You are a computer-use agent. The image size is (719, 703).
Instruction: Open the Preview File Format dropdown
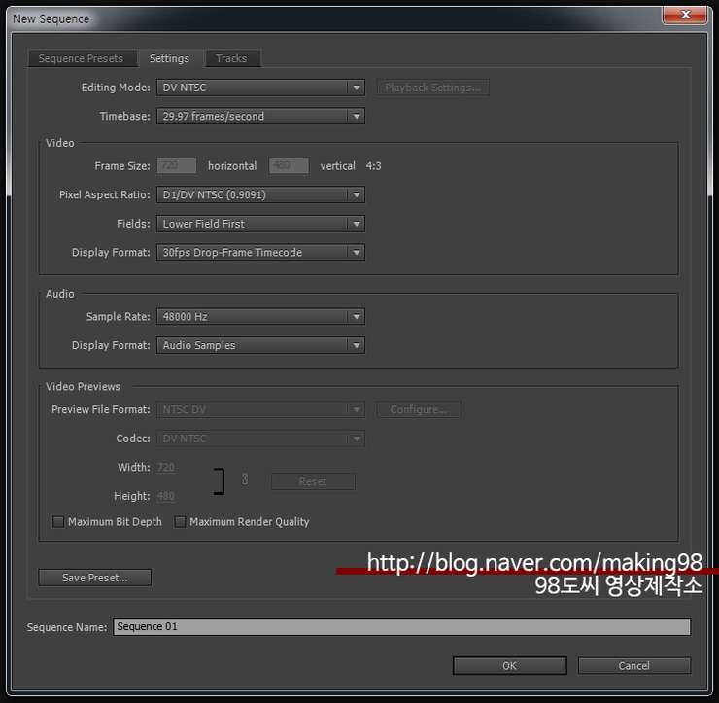coord(260,409)
